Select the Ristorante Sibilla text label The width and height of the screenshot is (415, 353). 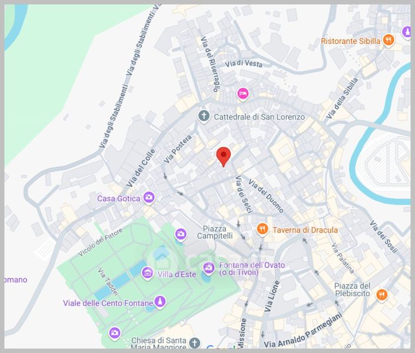350,41
